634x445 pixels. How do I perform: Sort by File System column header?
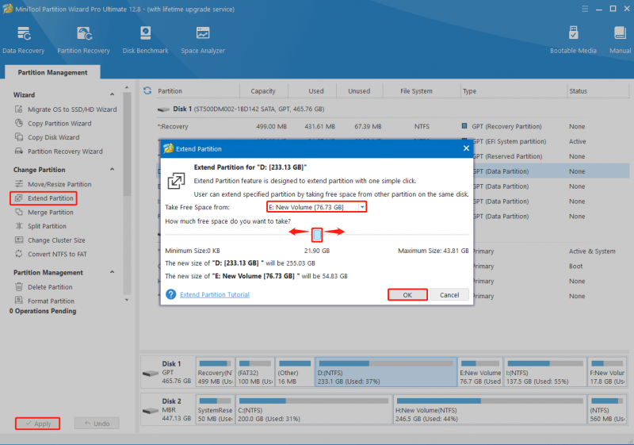point(417,91)
